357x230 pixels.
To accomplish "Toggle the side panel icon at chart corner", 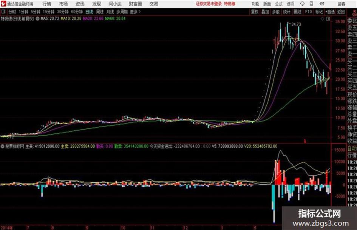I will click(328, 19).
